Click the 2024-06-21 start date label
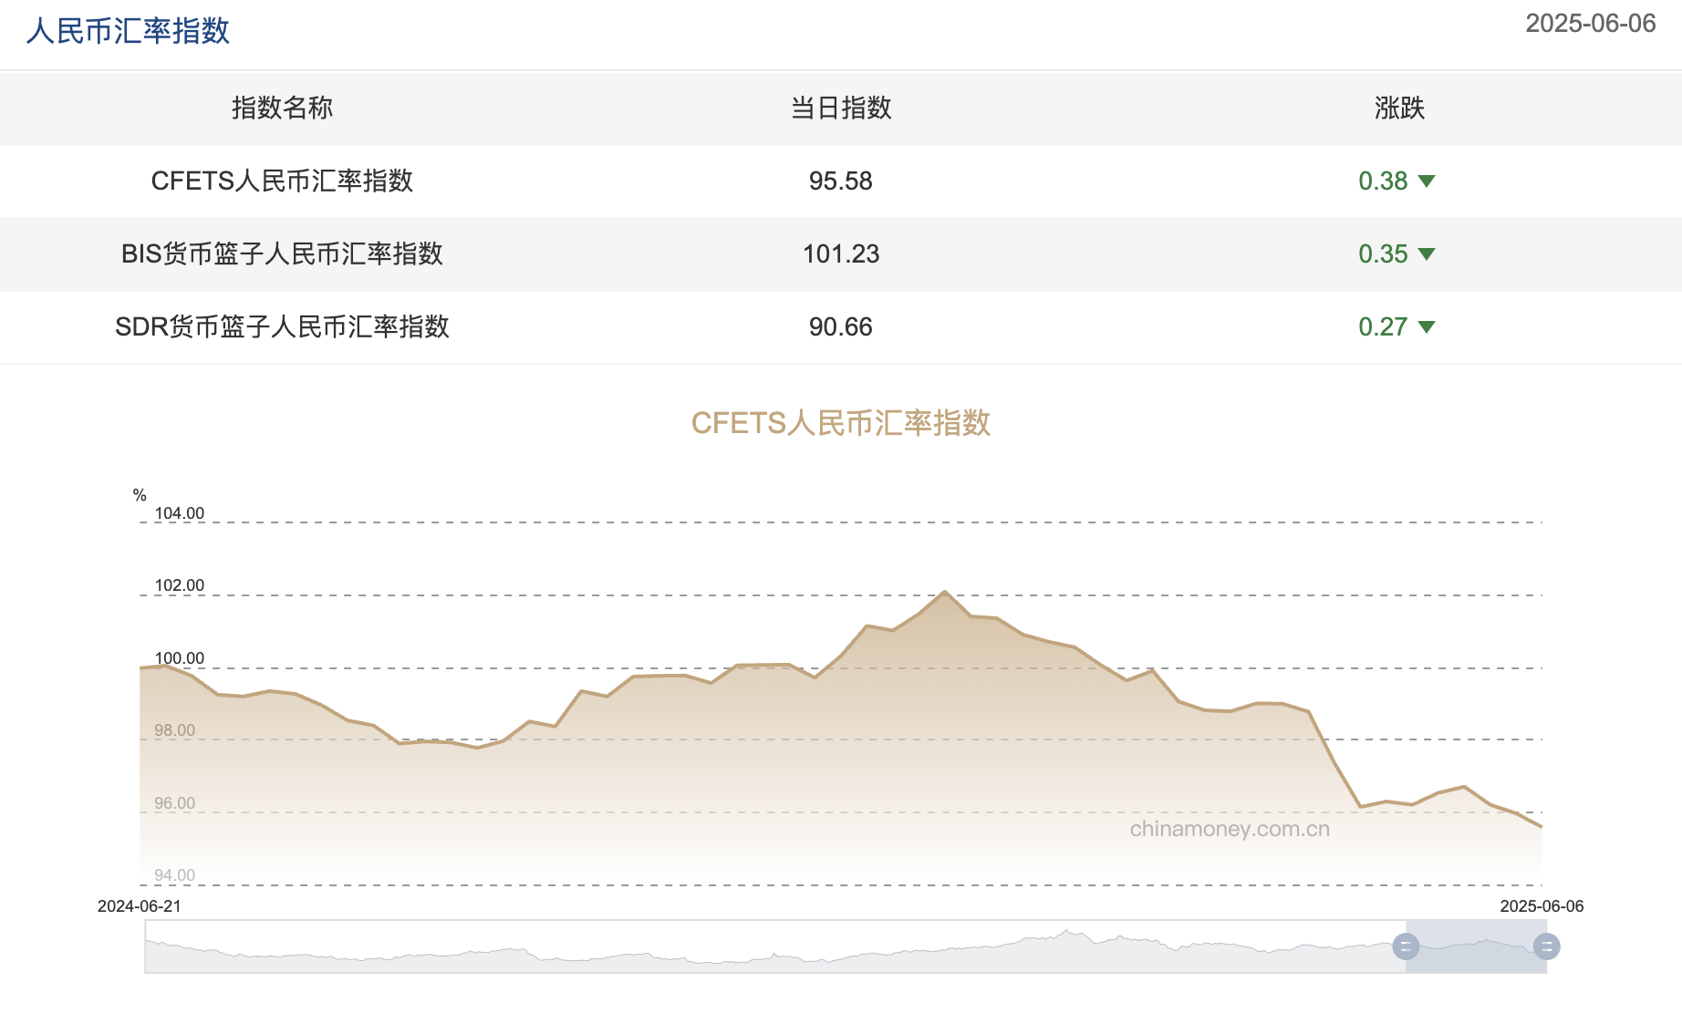1682x1034 pixels. 138,906
